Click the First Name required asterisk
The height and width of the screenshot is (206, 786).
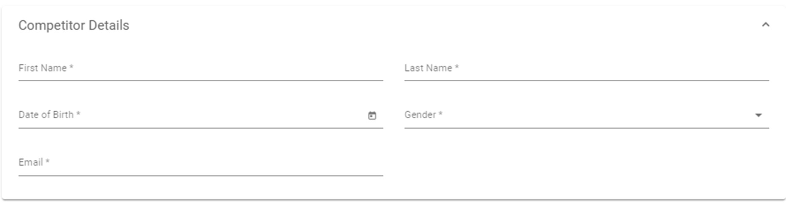coord(72,67)
